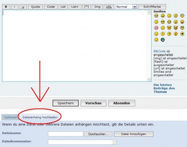Insert an Img tag
The width and height of the screenshot is (187, 147).
(x=97, y=7)
